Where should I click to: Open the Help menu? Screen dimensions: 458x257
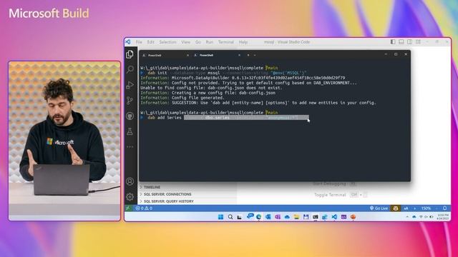point(243,42)
